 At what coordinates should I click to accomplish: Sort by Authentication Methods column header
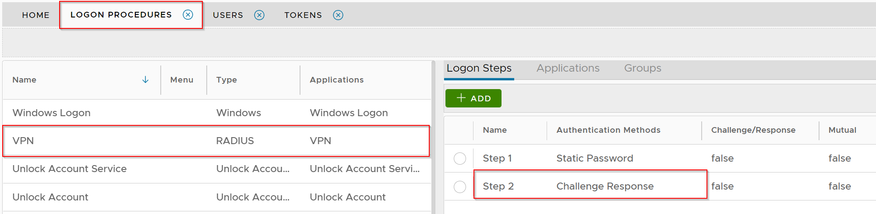pos(608,130)
